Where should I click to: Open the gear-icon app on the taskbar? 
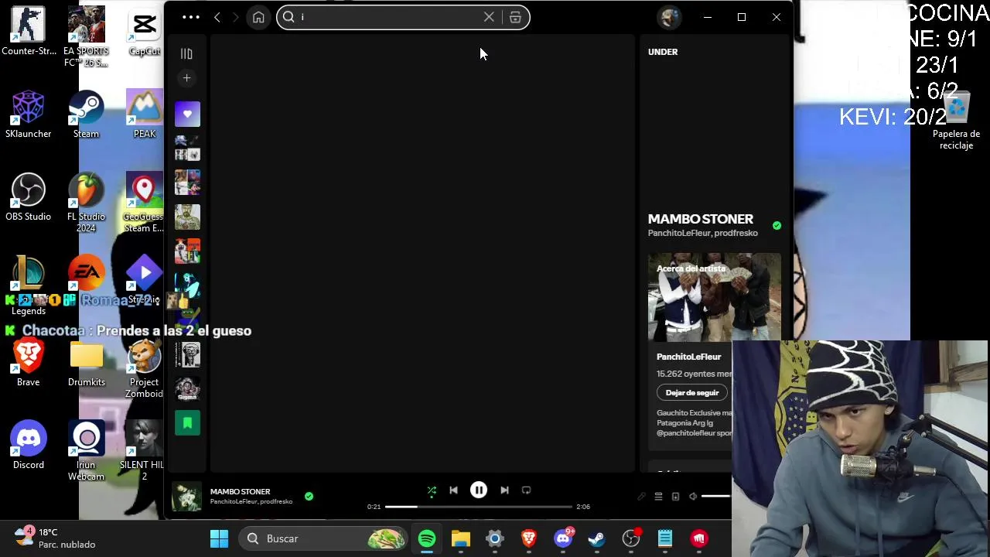tap(495, 538)
